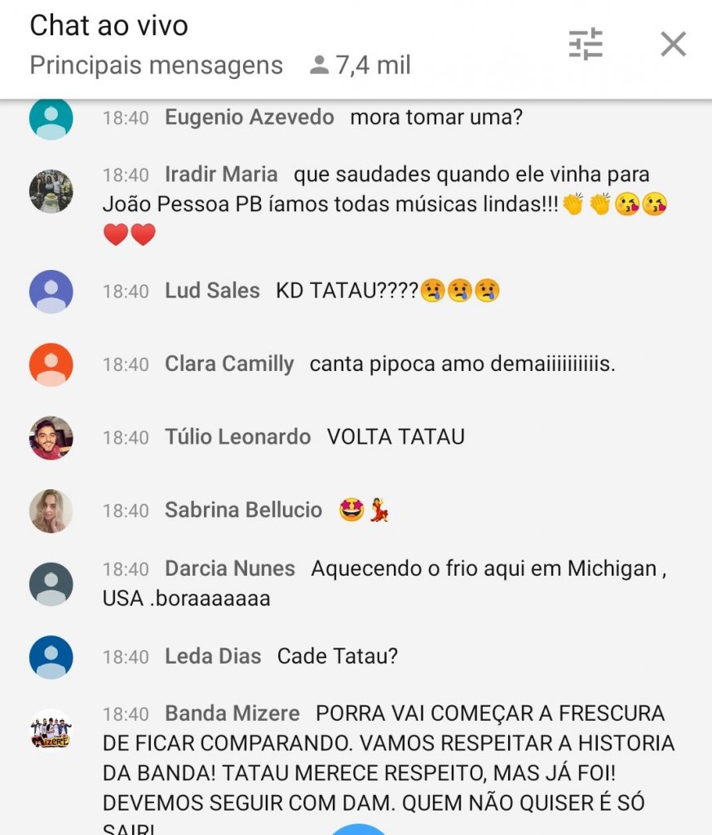This screenshot has width=712, height=835.
Task: Tap the Chat ao vivo title
Action: point(108,25)
